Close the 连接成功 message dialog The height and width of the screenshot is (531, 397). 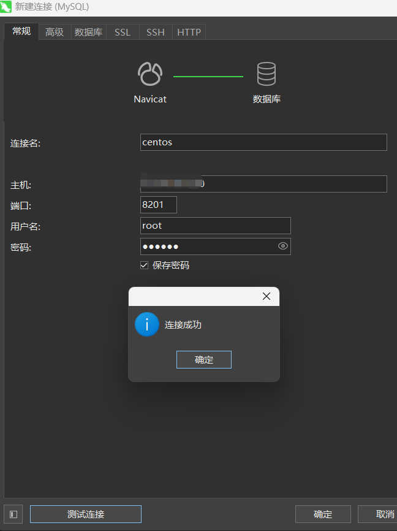[x=267, y=296]
